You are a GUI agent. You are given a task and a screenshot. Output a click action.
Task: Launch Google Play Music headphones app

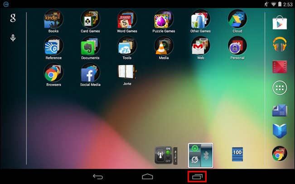[280, 44]
